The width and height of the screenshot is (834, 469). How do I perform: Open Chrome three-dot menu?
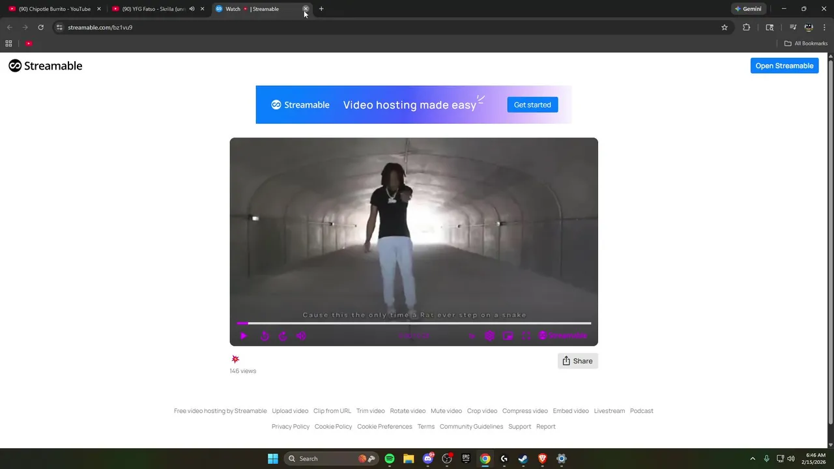[824, 27]
